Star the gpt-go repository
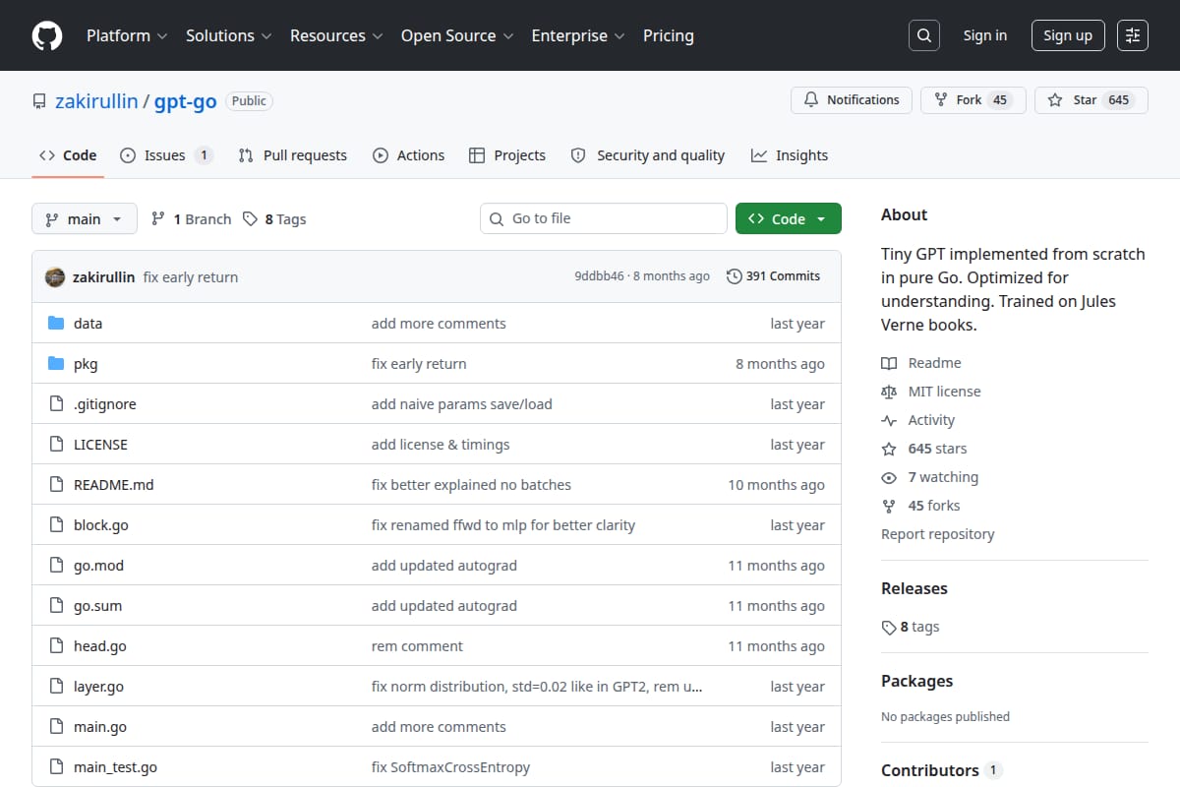This screenshot has width=1180, height=787. (1091, 100)
